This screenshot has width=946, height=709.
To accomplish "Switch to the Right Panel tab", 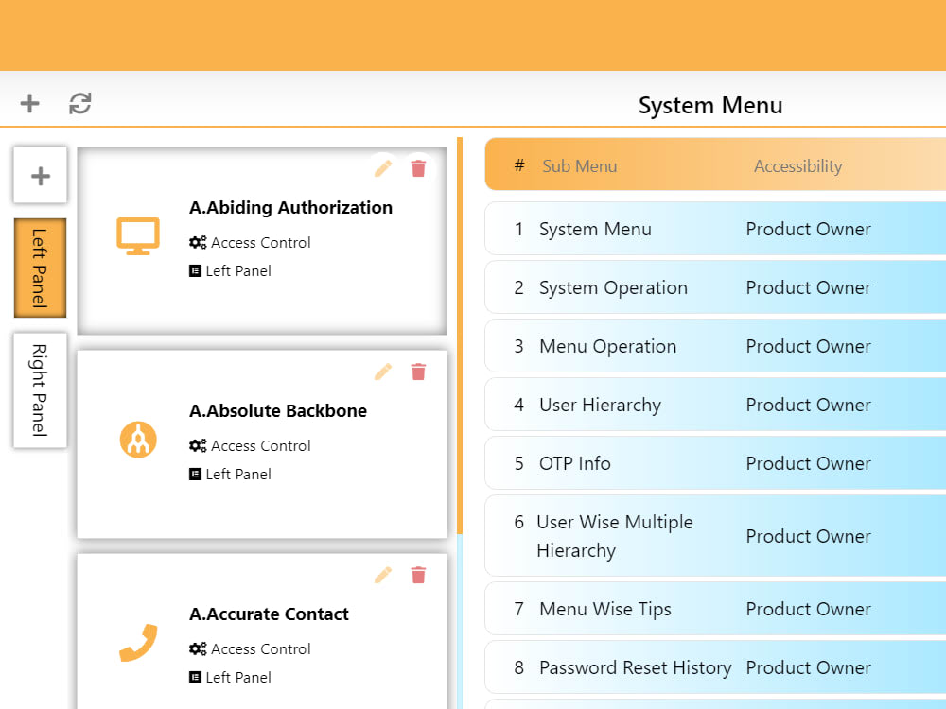I will (40, 389).
